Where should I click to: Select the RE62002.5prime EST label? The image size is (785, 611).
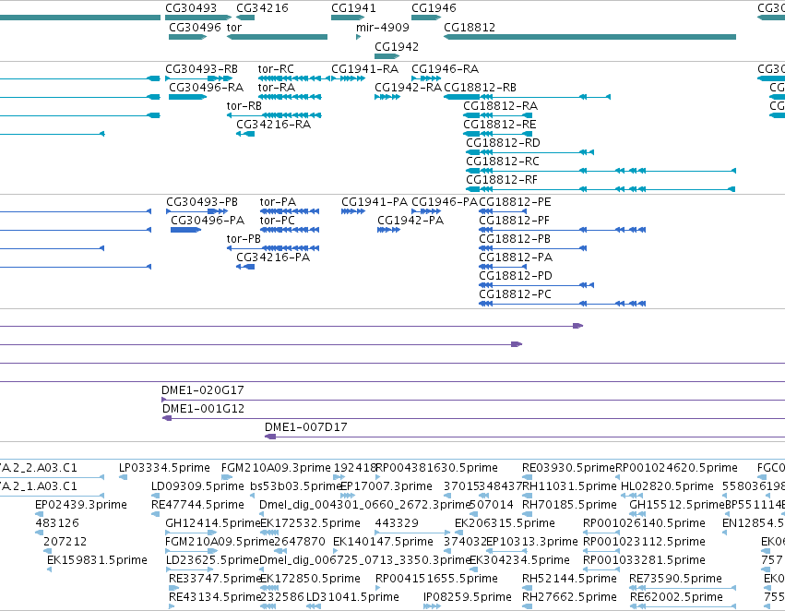pyautogui.click(x=676, y=598)
